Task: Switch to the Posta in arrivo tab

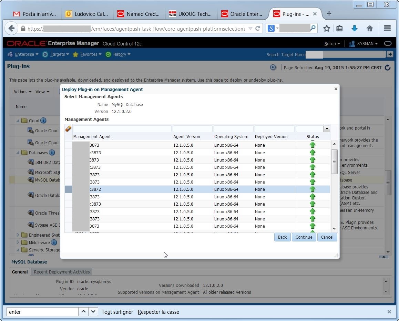Action: [x=34, y=14]
